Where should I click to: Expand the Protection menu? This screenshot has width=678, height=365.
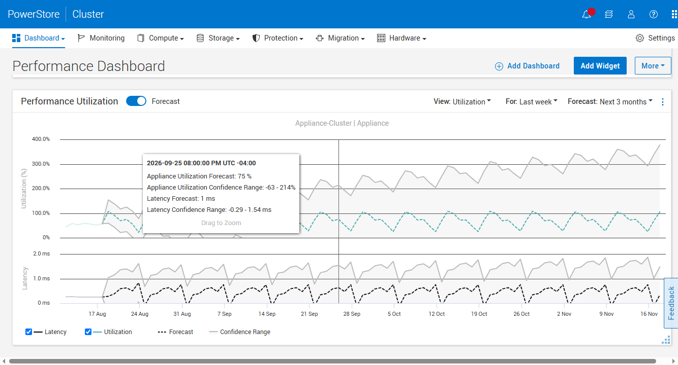(278, 38)
